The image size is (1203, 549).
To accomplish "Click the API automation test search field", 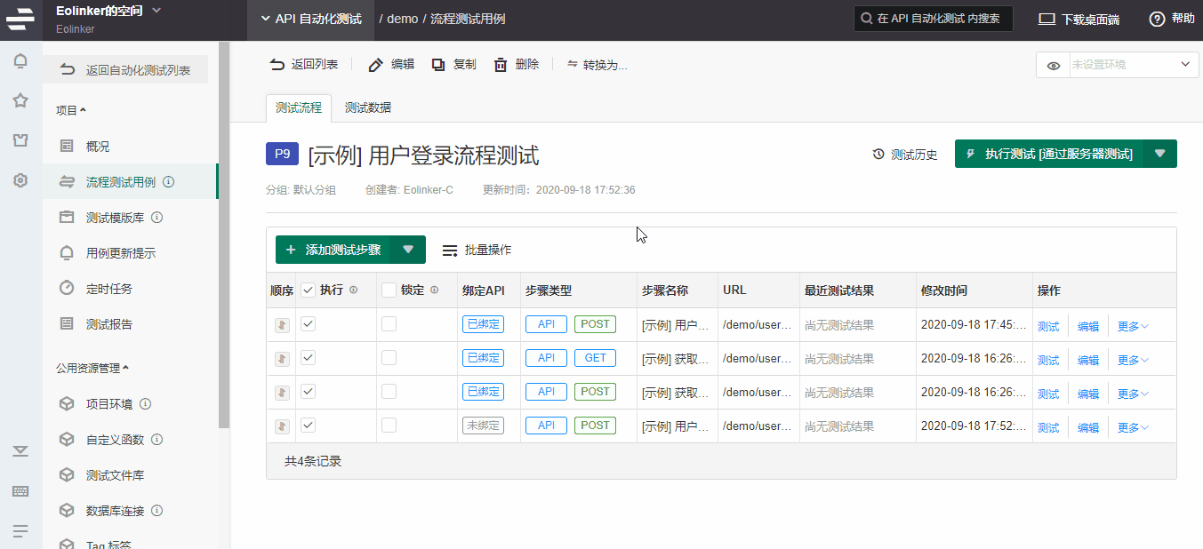I will pos(934,19).
